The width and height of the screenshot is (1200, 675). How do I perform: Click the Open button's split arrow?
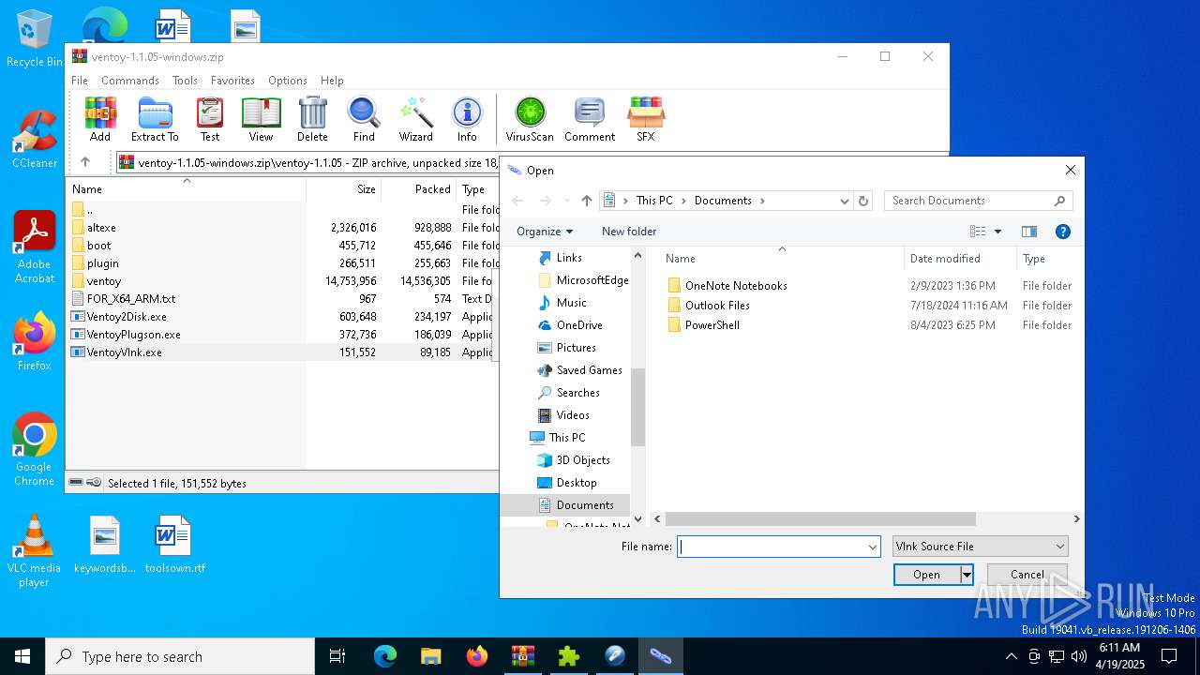tap(967, 575)
